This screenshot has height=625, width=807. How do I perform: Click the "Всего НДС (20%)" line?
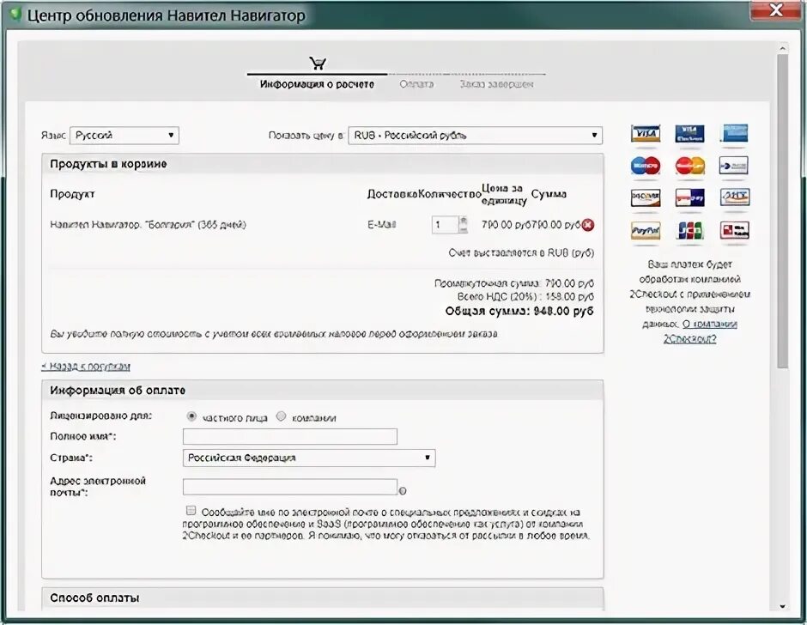pos(525,296)
